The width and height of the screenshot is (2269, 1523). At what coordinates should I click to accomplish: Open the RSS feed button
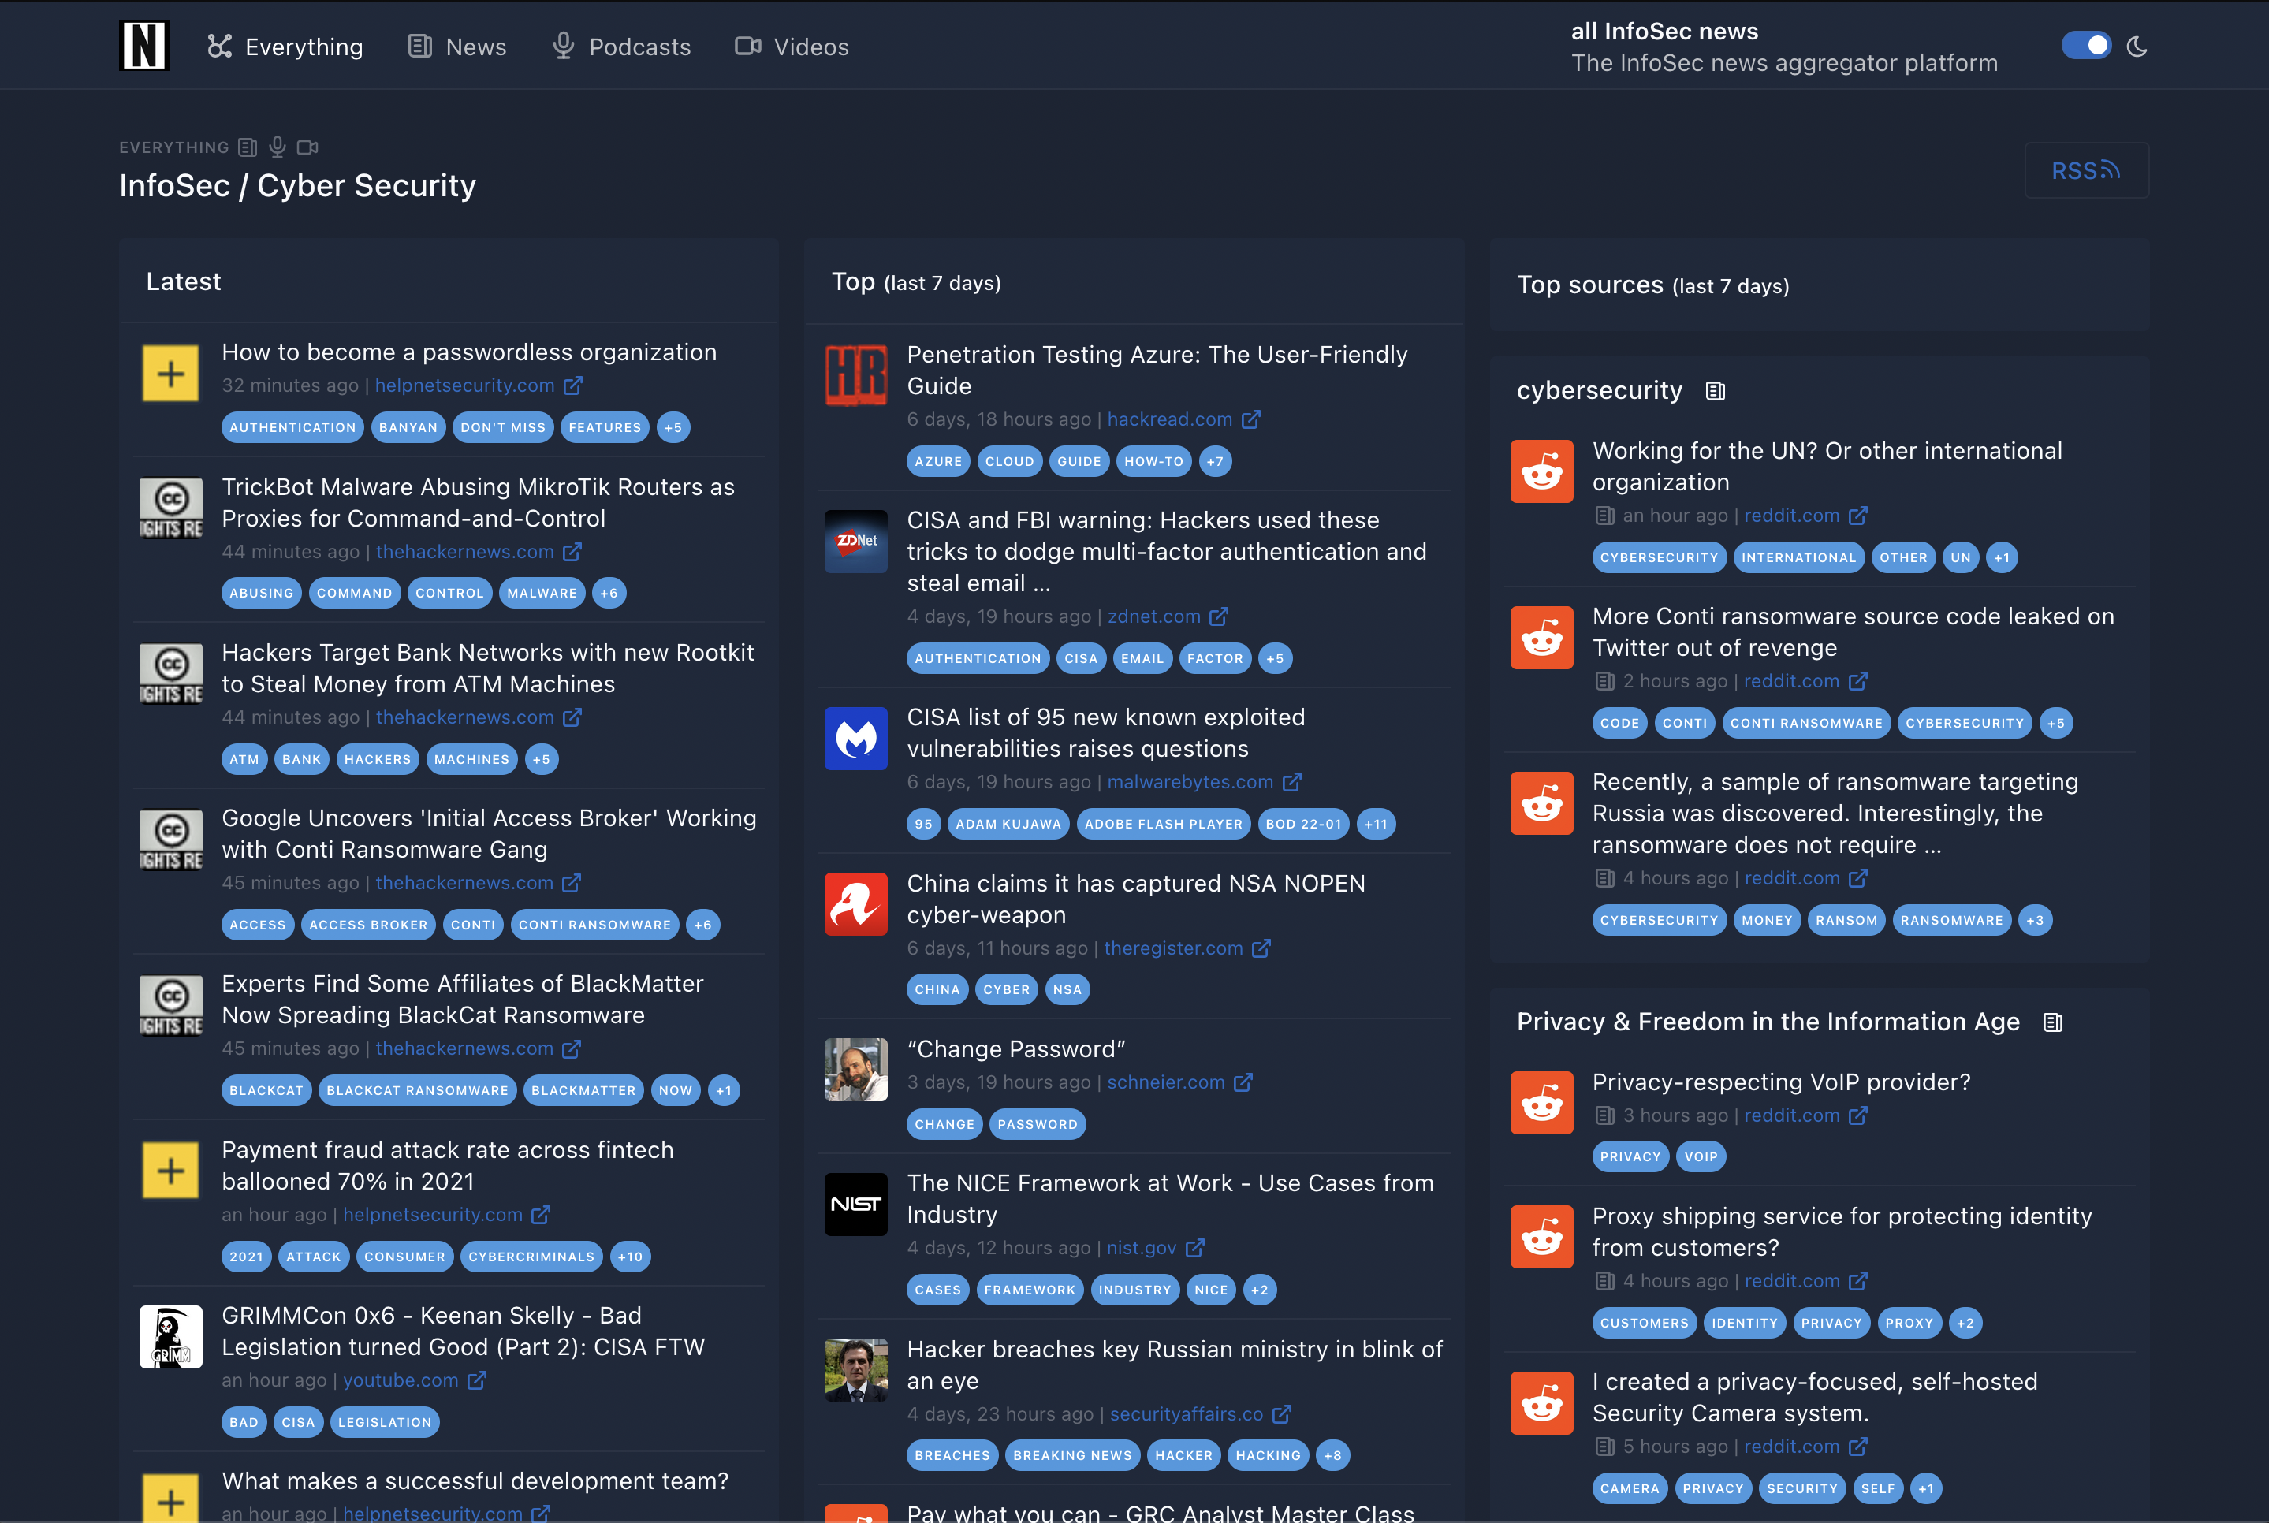[x=2086, y=170]
